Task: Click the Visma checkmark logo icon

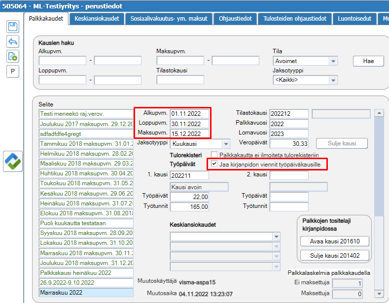Action: pyautogui.click(x=13, y=162)
